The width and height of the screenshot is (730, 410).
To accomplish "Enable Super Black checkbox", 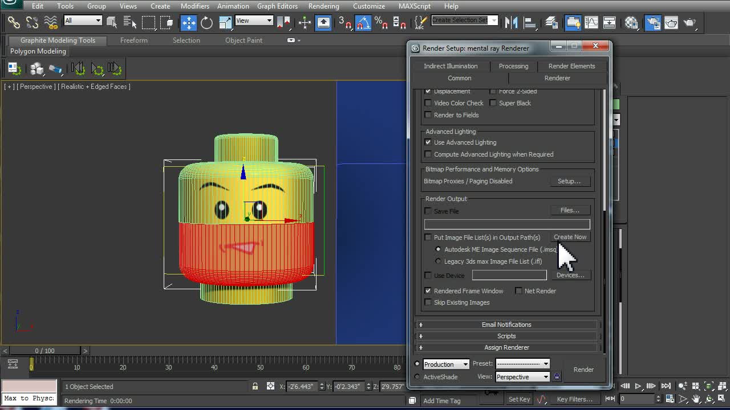I will pos(493,103).
